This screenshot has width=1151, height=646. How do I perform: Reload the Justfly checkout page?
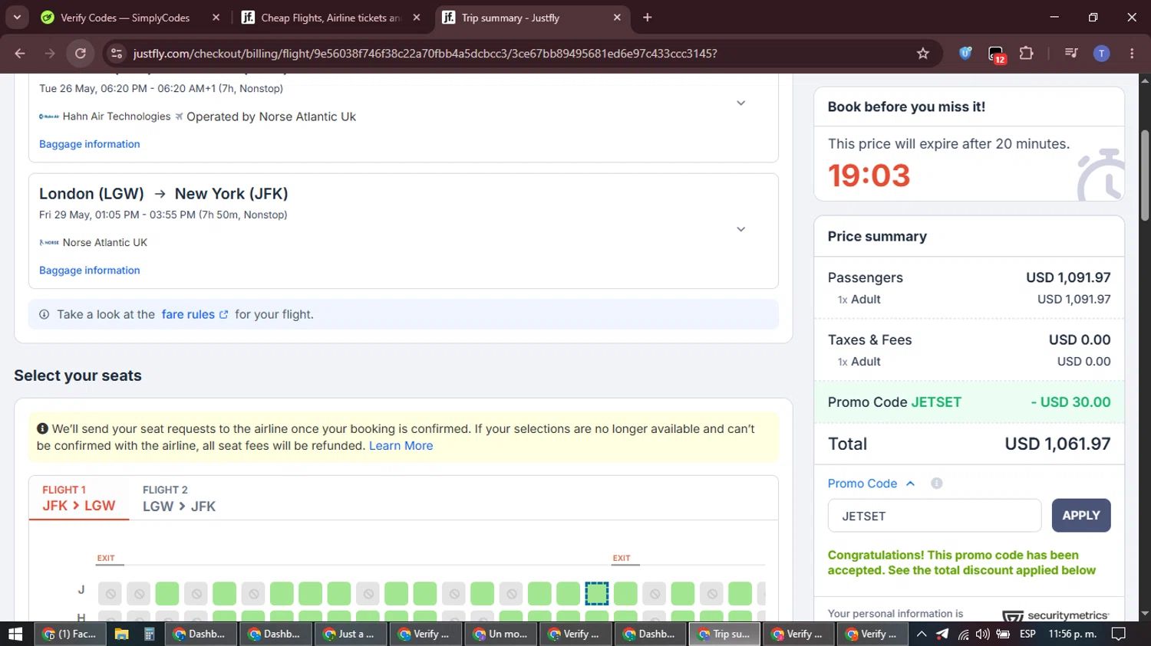coord(80,53)
